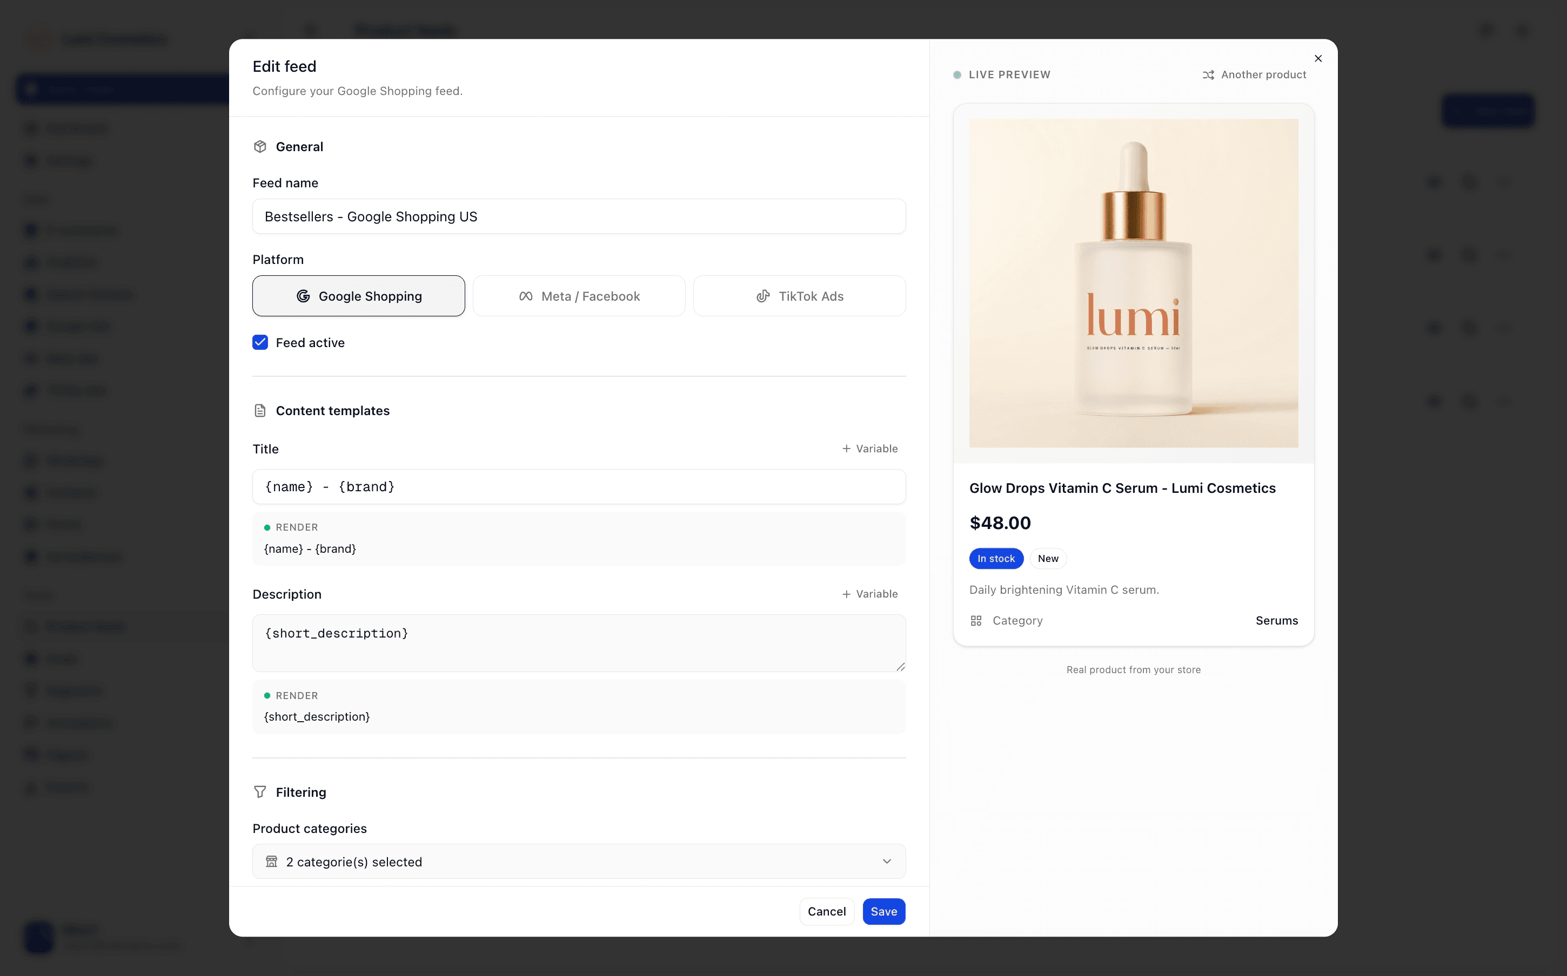Focus the Title template input
Image resolution: width=1567 pixels, height=976 pixels.
(x=579, y=487)
